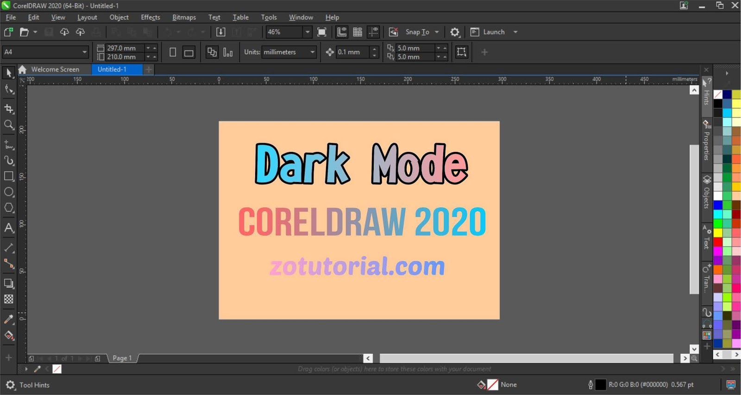Select the Rectangle tool
Viewport: 741px width, 395px height.
tap(9, 176)
